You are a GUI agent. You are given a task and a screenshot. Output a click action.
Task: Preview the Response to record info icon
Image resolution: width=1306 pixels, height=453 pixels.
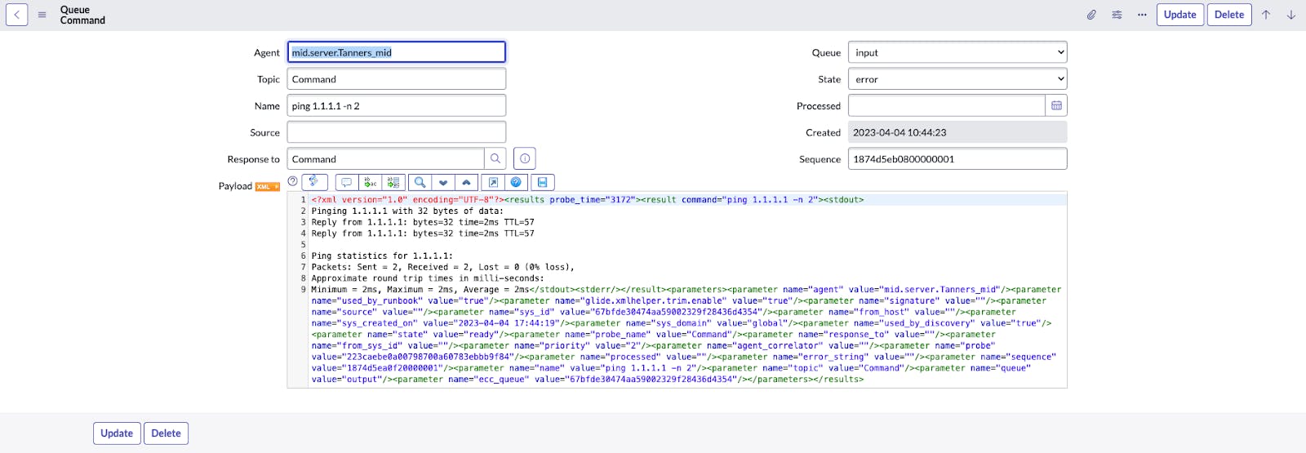point(525,159)
